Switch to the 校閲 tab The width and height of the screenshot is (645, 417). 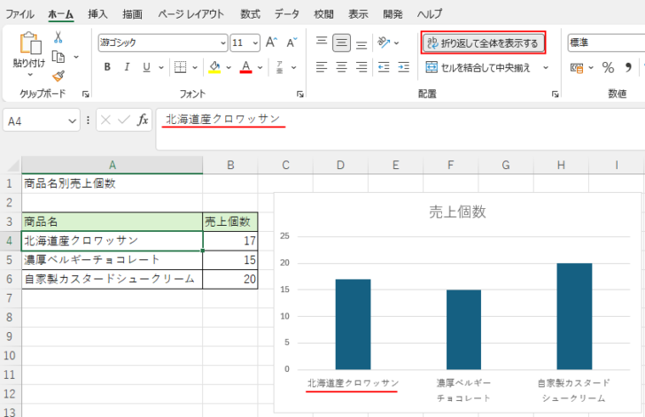coord(323,14)
